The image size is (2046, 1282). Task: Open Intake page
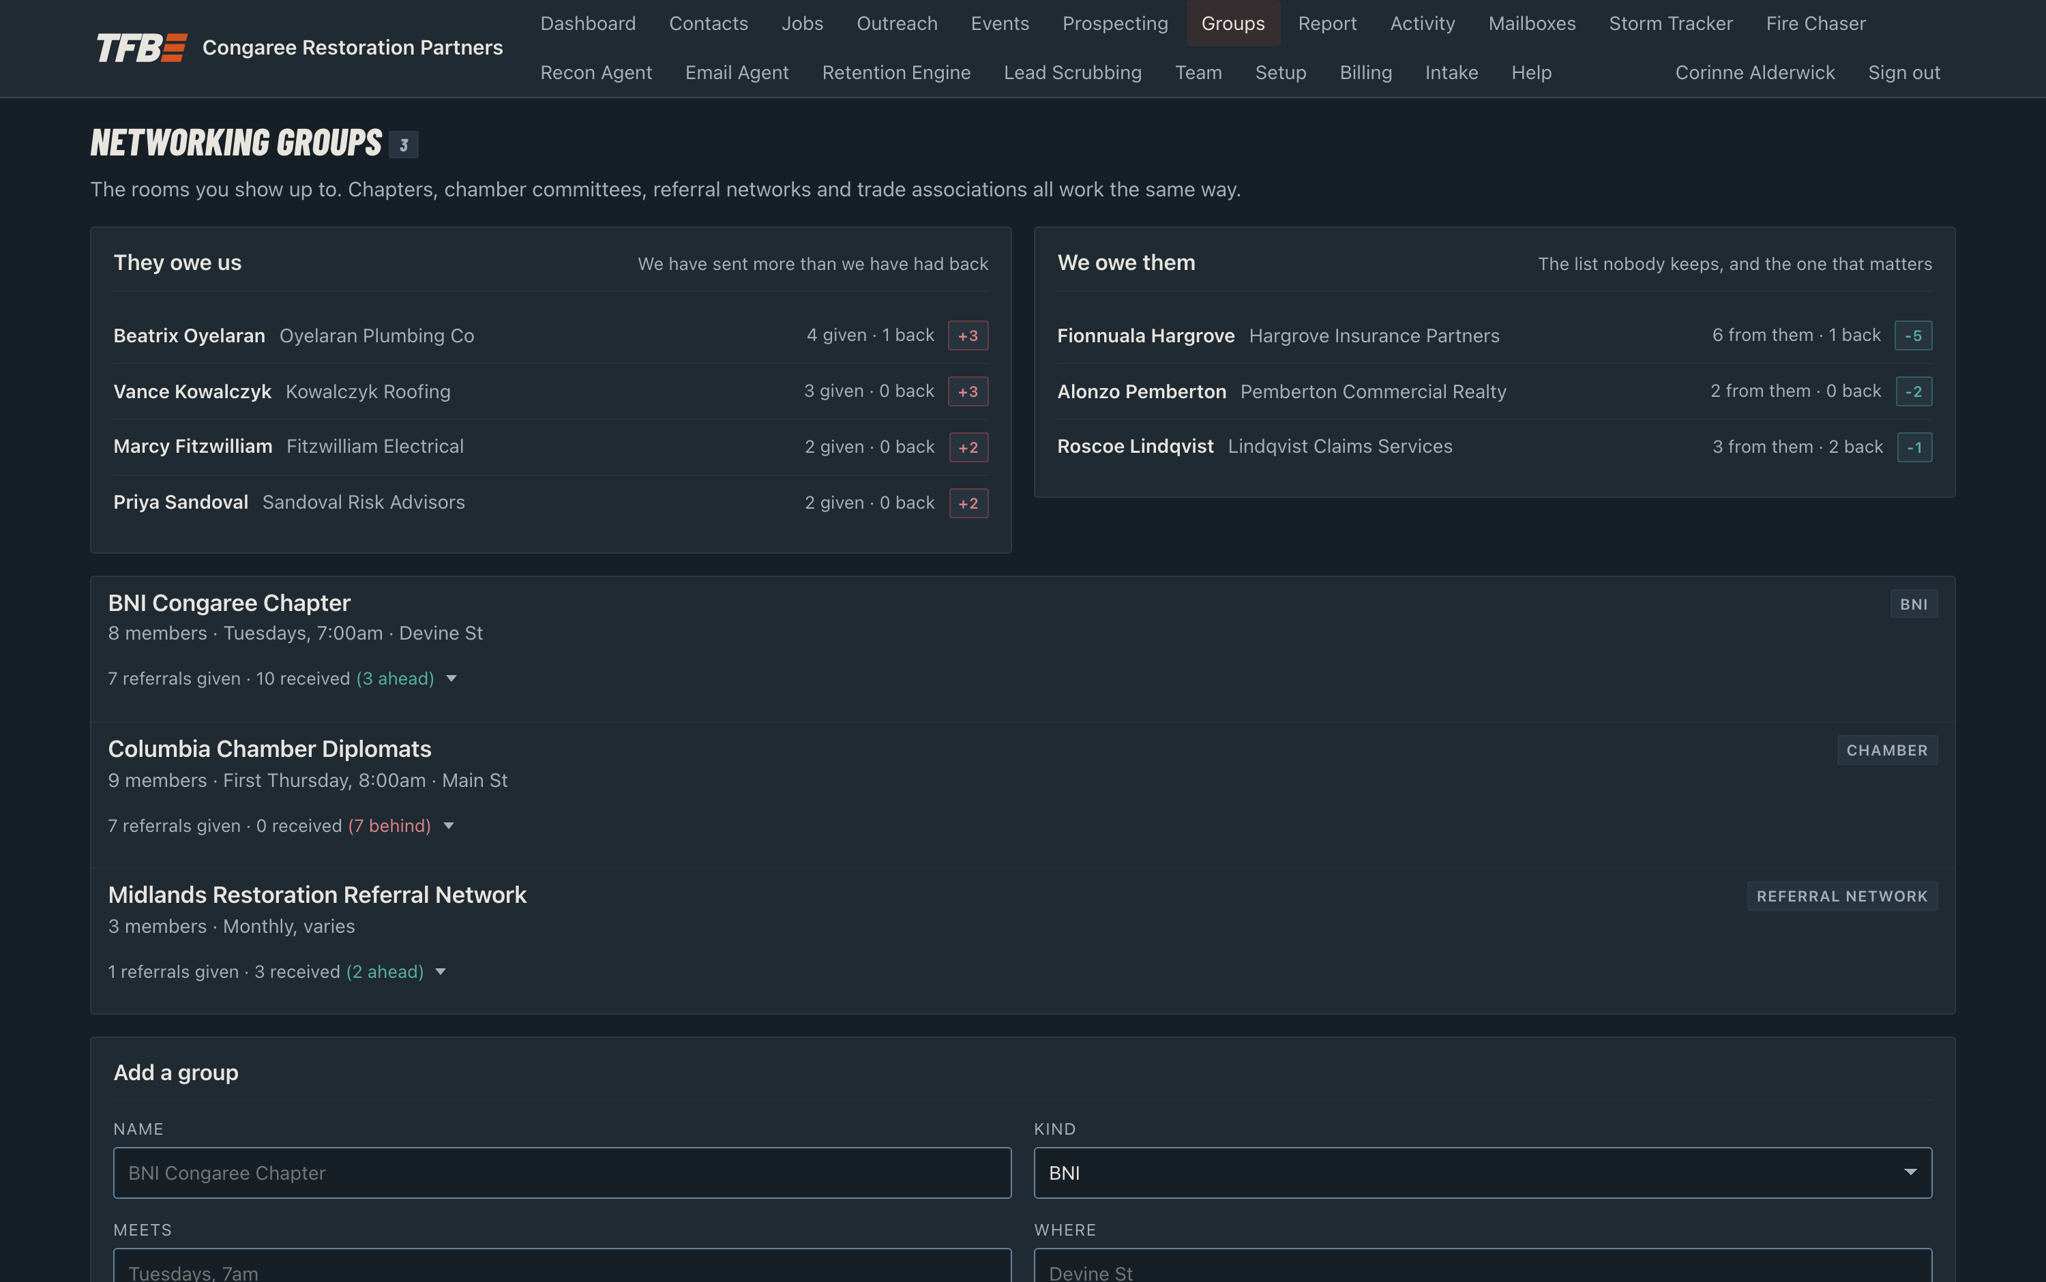point(1451,72)
